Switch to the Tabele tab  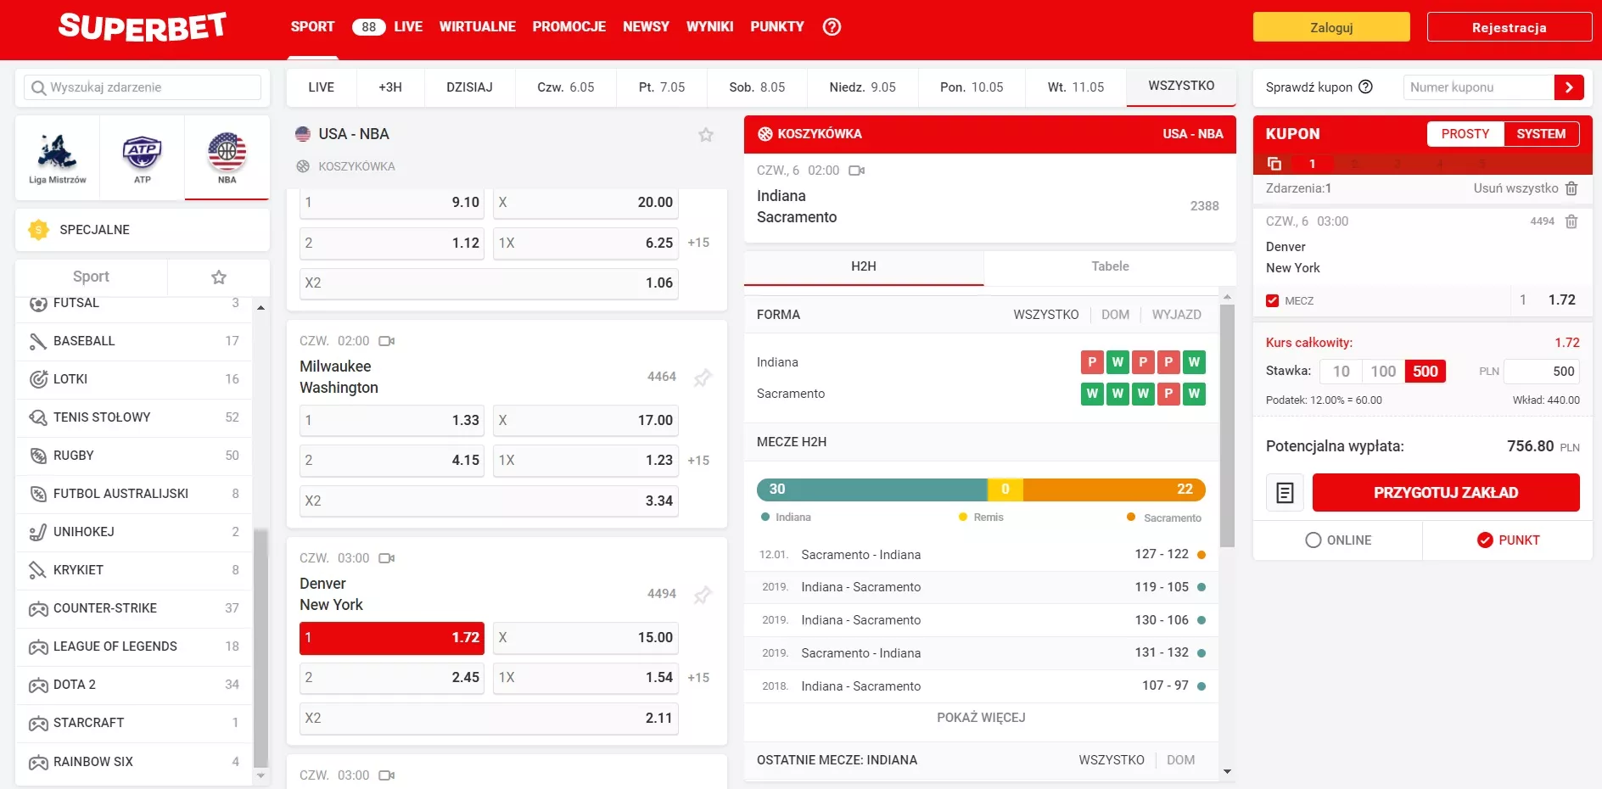click(1110, 266)
